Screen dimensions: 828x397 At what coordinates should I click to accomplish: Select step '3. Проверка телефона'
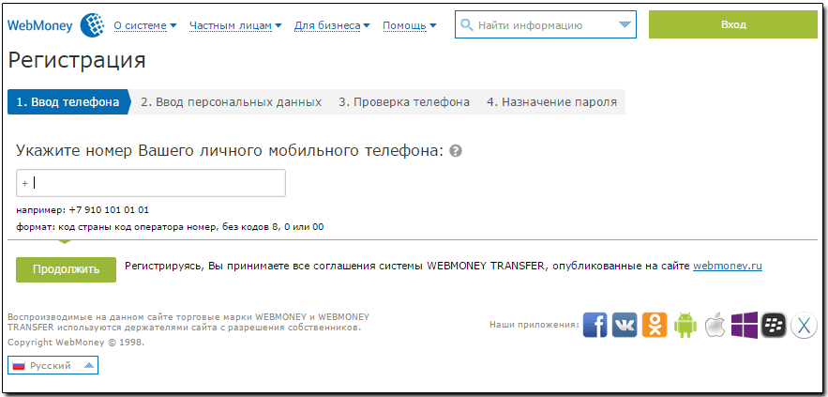(404, 102)
